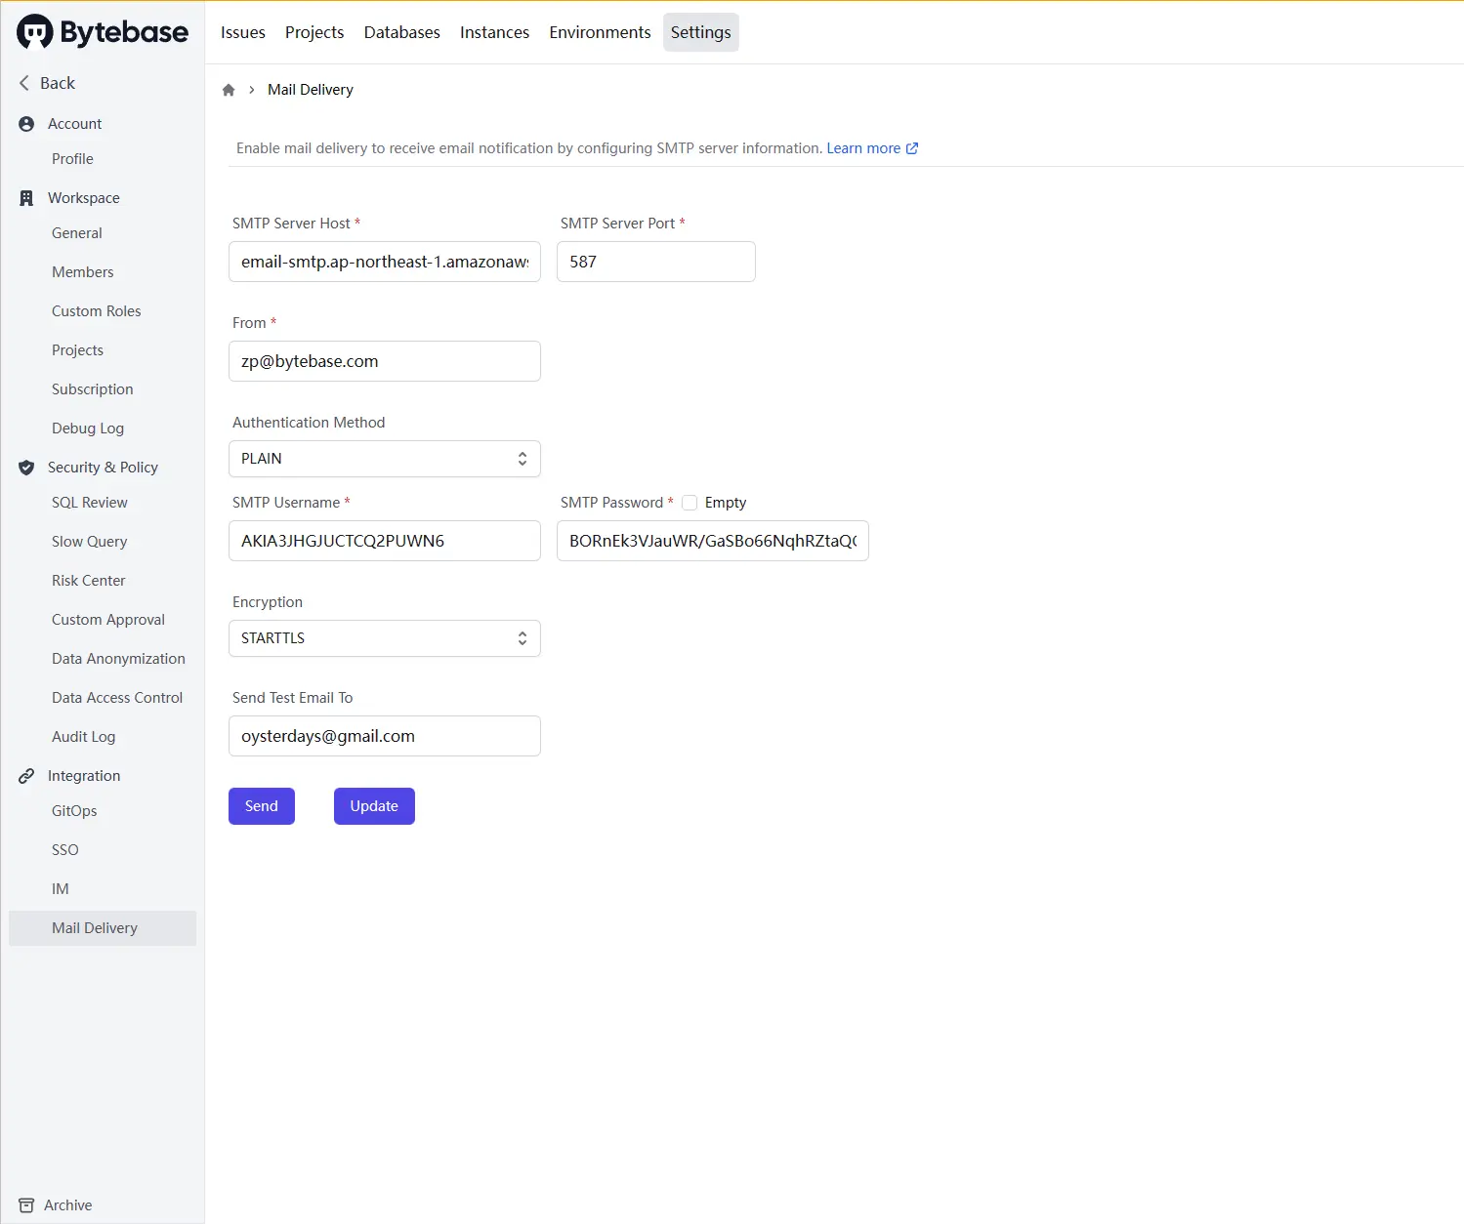Click the Archive box icon
1464x1224 pixels.
tap(26, 1205)
